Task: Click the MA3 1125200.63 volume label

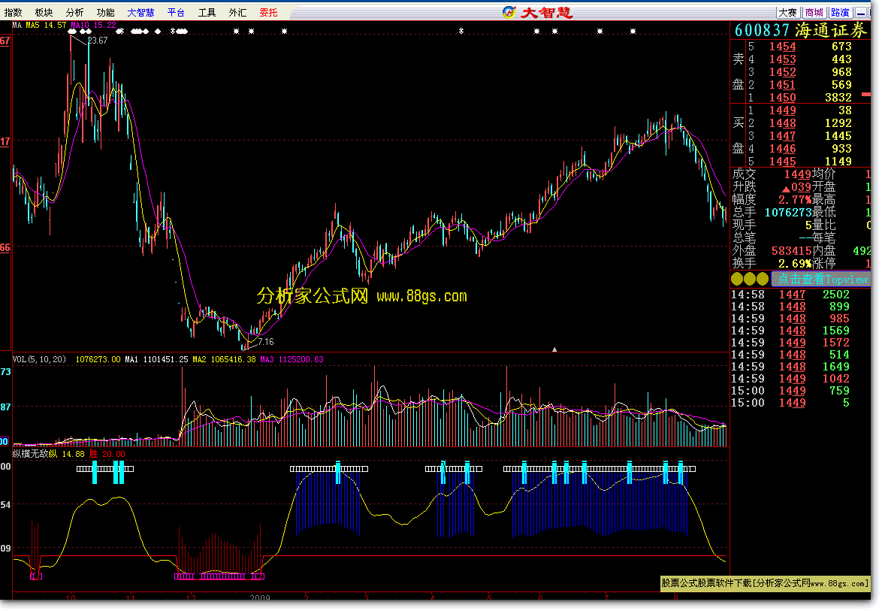Action: pyautogui.click(x=291, y=359)
